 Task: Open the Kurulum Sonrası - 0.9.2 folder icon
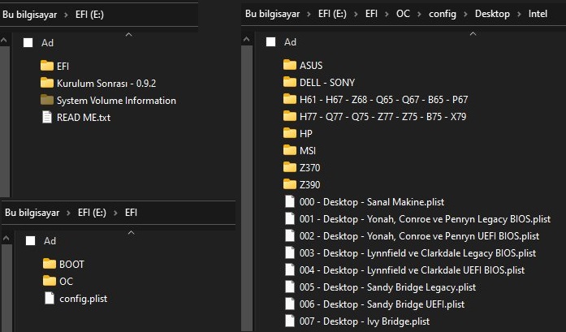click(x=47, y=84)
